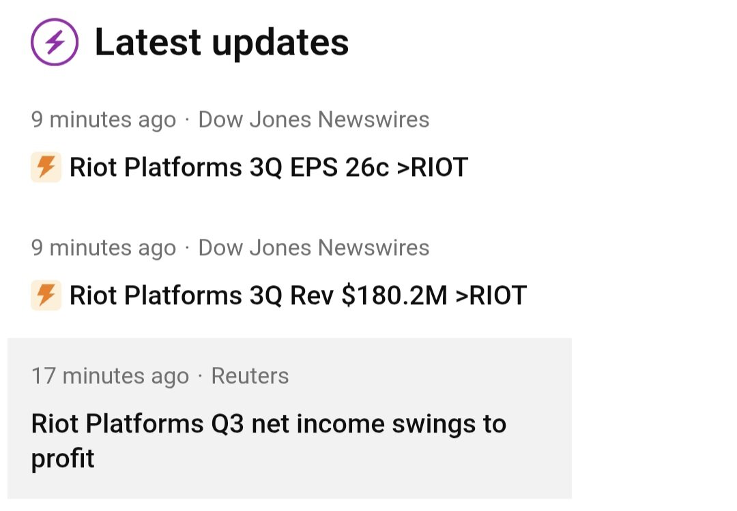Select Dow Jones Newswires source above EPS headline
Image resolution: width=737 pixels, height=511 pixels.
point(313,120)
